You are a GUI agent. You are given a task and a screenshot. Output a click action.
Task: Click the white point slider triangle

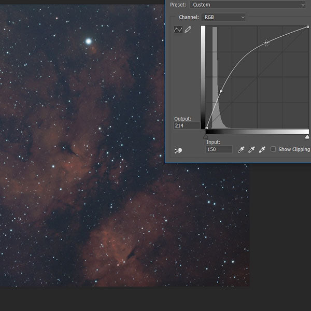point(307,137)
